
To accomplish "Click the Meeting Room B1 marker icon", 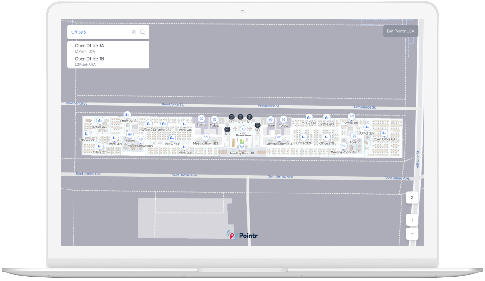I will pos(242,147).
